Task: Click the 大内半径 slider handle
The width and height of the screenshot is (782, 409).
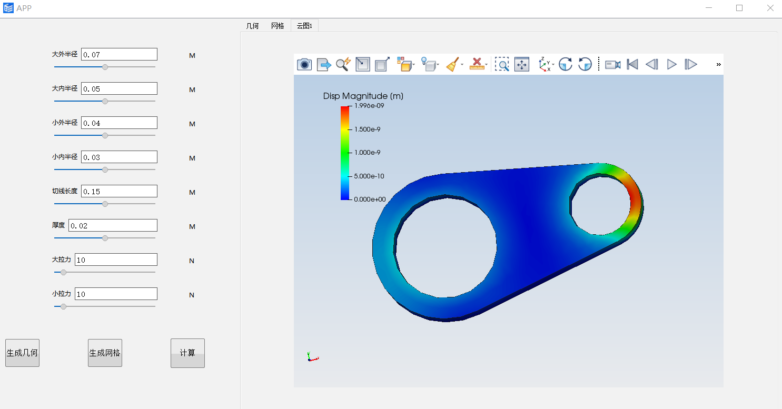Action: 105,101
